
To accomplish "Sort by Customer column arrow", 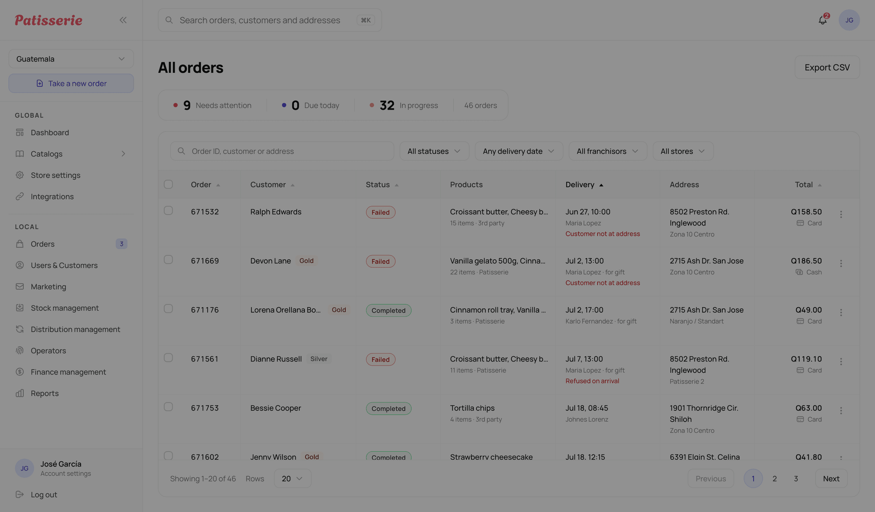I will coord(292,185).
